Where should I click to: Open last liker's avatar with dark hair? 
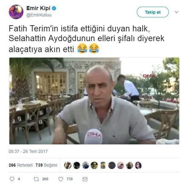click(x=138, y=165)
